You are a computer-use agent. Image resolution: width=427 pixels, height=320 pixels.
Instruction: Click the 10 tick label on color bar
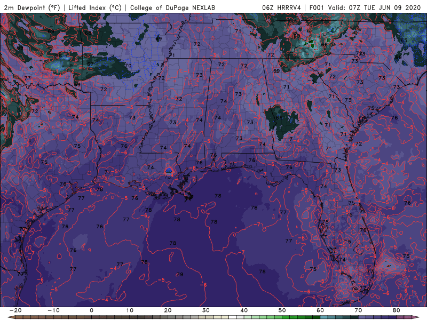(130, 310)
